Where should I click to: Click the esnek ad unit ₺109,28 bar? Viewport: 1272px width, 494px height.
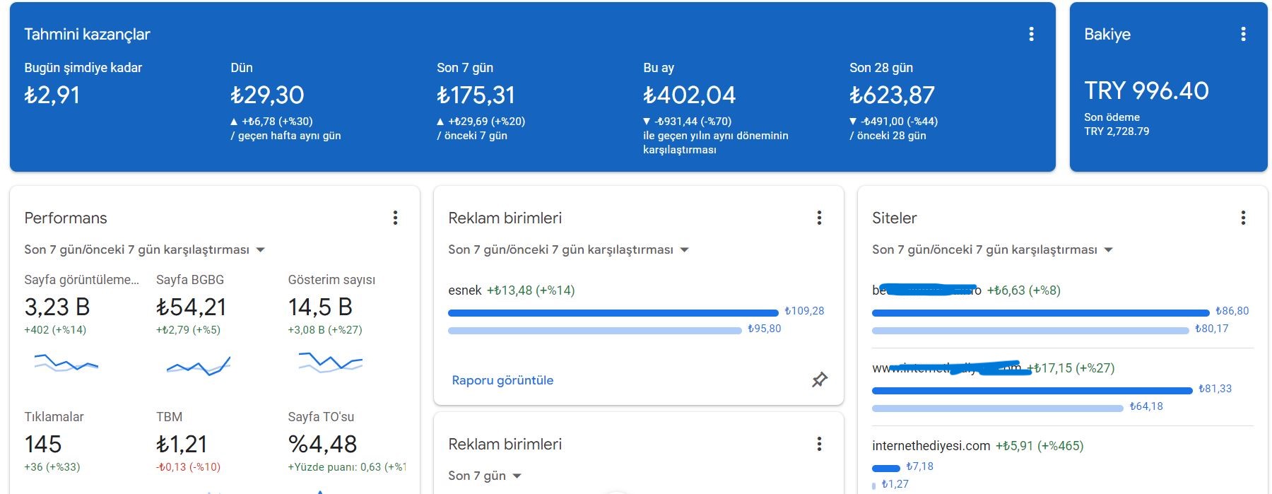tap(613, 312)
